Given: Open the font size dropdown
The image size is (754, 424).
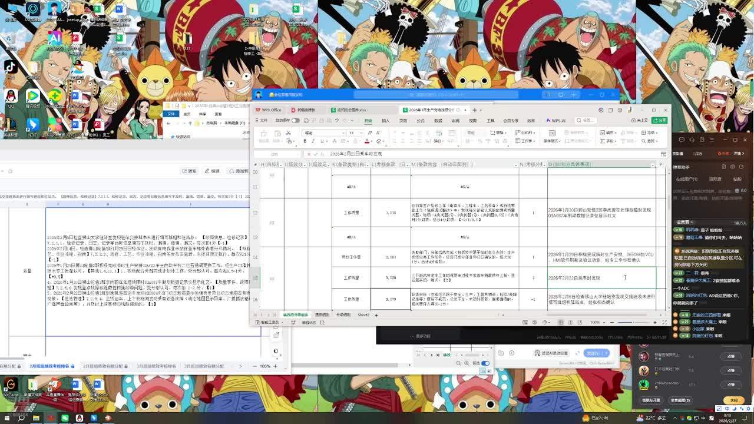Looking at the screenshot, I should (361, 133).
